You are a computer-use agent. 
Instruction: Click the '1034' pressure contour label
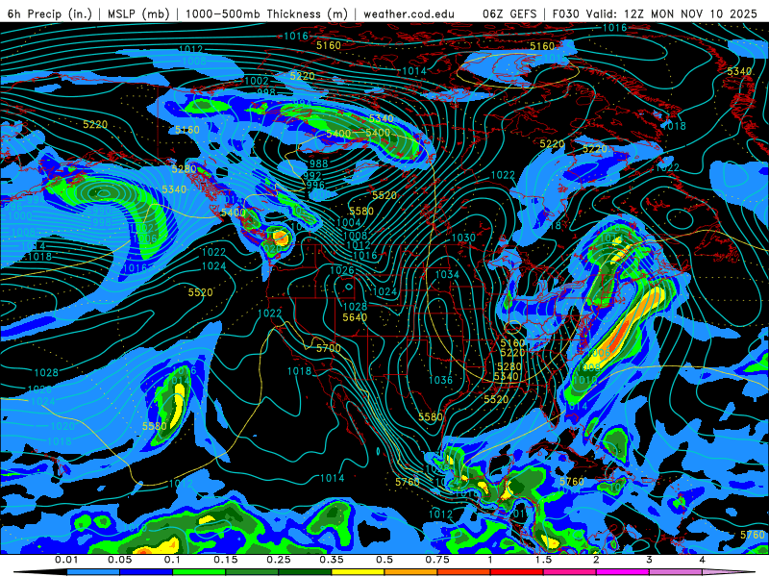click(x=447, y=274)
